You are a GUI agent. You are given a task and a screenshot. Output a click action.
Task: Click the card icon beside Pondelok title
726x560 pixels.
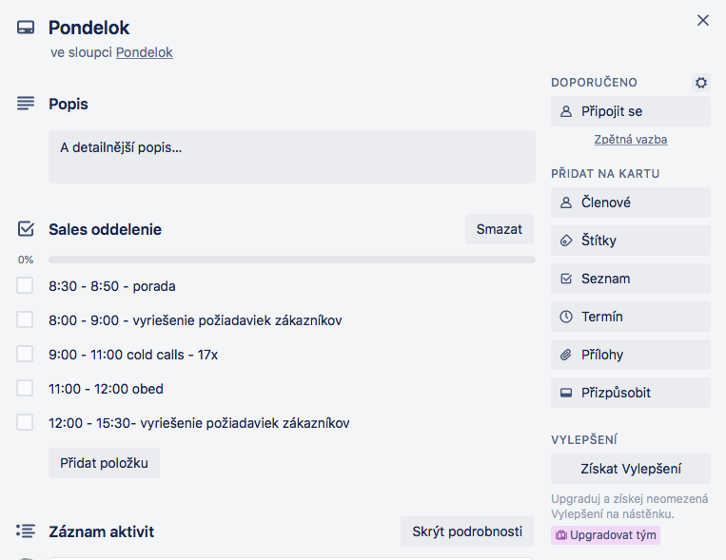click(x=26, y=28)
